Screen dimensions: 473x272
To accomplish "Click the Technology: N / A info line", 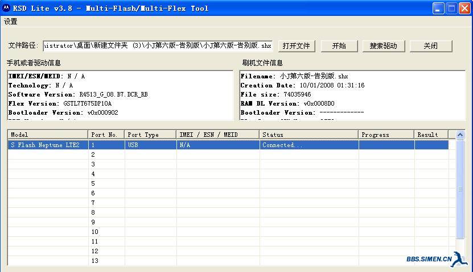I will pos(41,85).
